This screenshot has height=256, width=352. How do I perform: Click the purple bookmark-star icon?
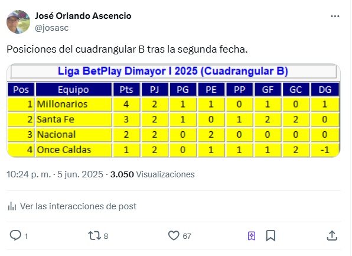point(252,236)
